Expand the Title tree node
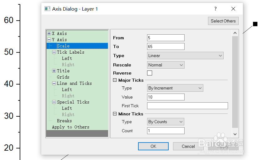 [x=54, y=71]
